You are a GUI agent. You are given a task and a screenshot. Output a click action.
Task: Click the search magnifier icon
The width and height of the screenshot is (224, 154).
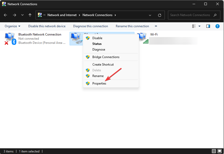[x=215, y=15]
